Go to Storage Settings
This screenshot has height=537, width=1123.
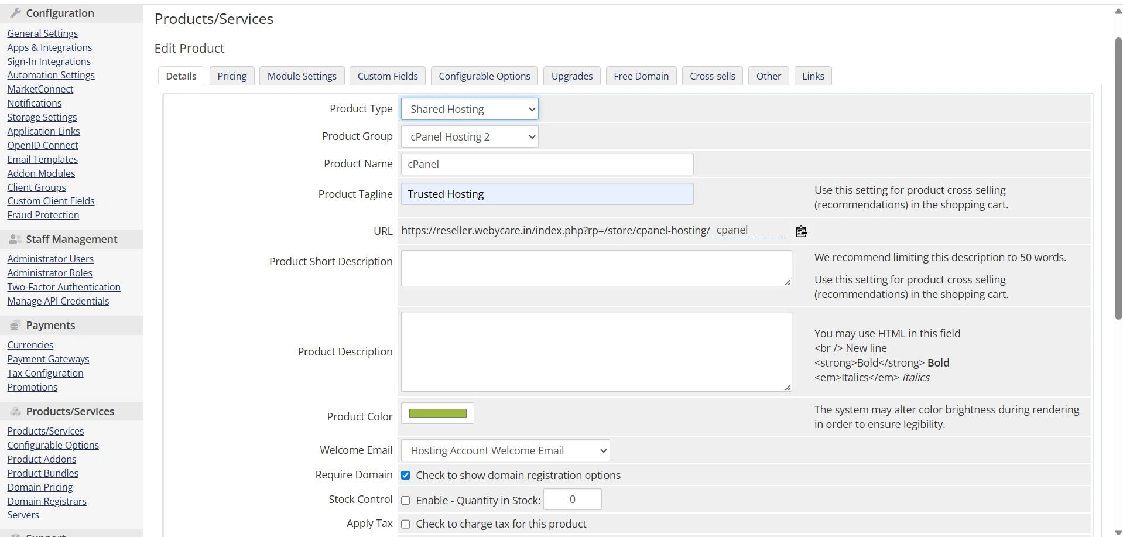point(42,117)
